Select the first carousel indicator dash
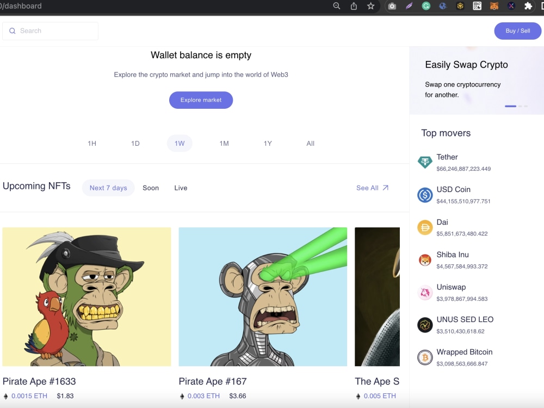Image resolution: width=544 pixels, height=408 pixels. click(x=510, y=106)
